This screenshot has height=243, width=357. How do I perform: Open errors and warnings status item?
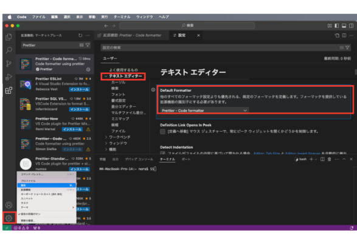coord(21,228)
